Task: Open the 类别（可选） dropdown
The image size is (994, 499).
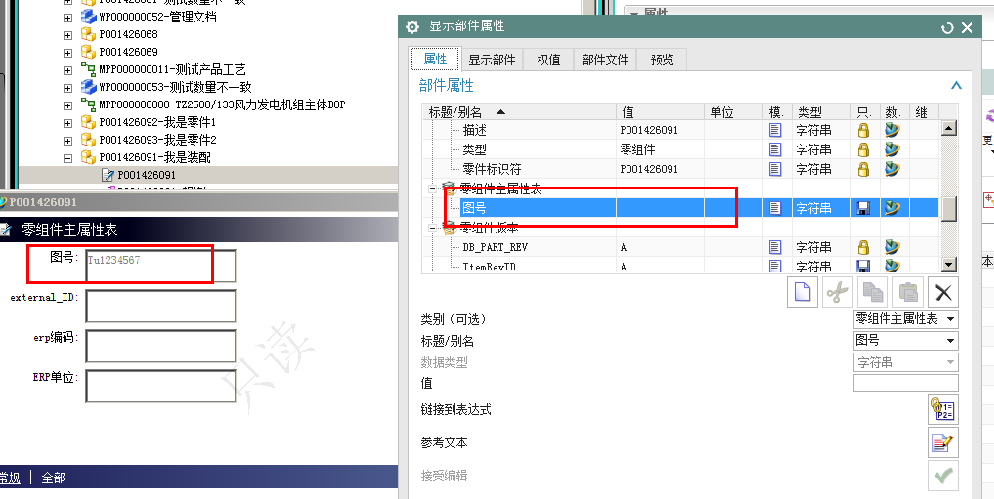Action: point(906,319)
